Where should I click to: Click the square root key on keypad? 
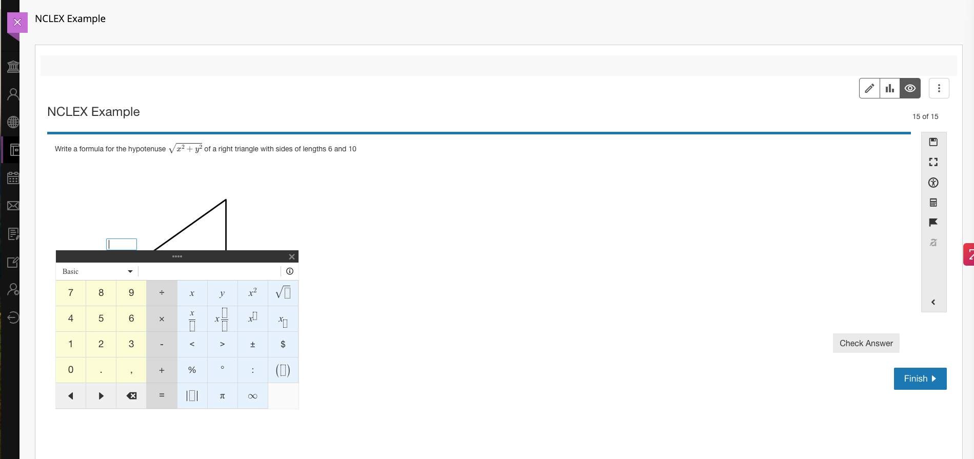coord(283,293)
